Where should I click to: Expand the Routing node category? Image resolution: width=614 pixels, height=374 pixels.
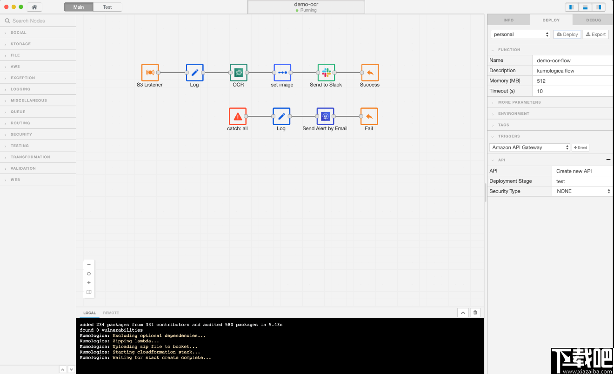coord(38,123)
